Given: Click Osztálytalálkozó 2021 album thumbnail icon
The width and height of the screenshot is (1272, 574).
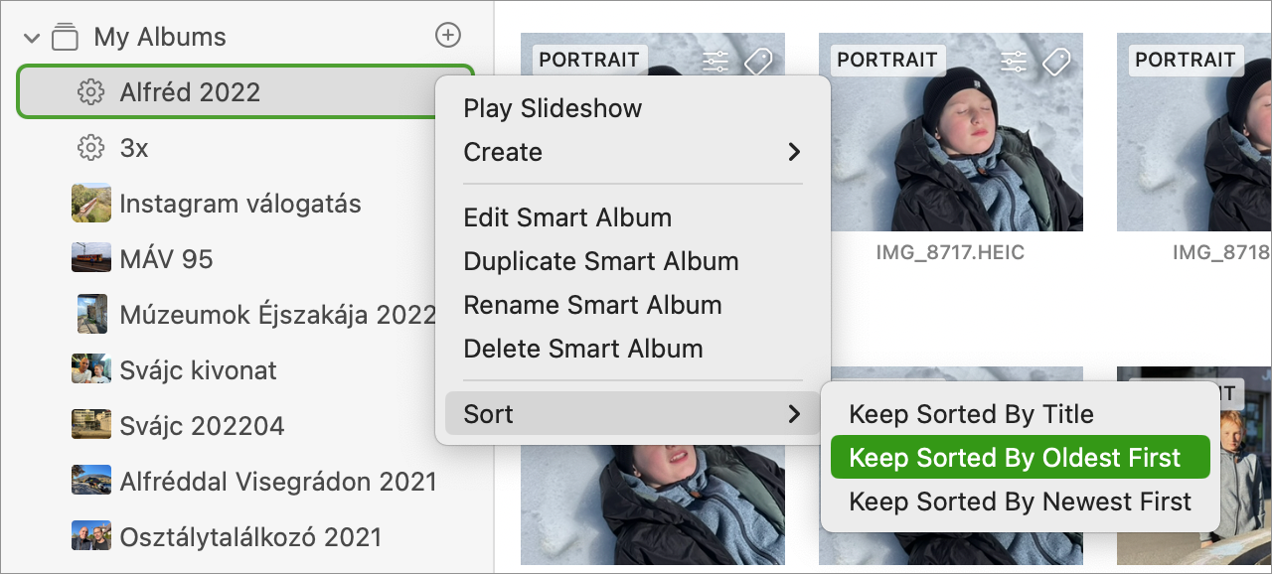Looking at the screenshot, I should [91, 537].
